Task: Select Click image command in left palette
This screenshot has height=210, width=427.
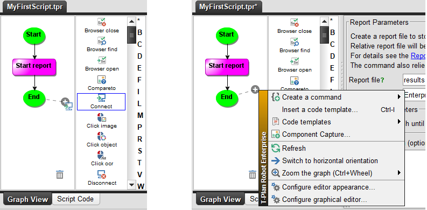Action: point(102,121)
